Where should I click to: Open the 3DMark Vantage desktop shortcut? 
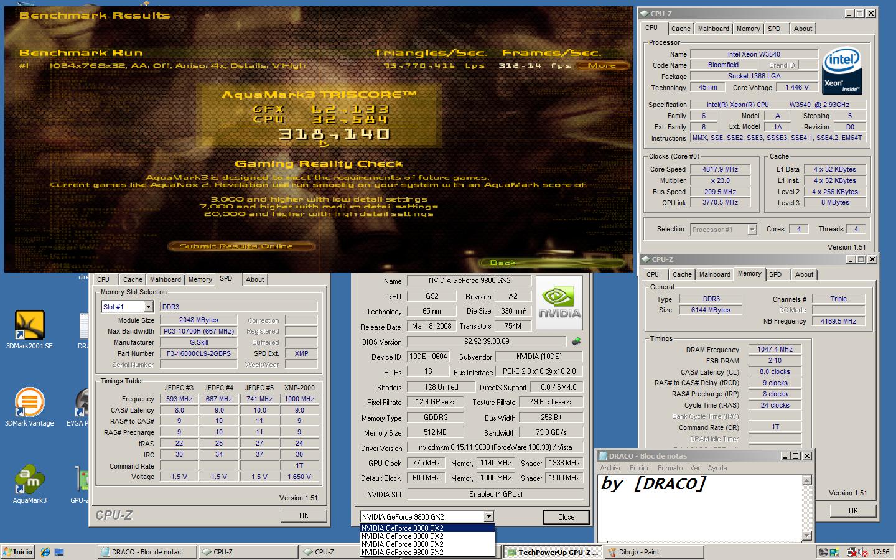tap(29, 407)
